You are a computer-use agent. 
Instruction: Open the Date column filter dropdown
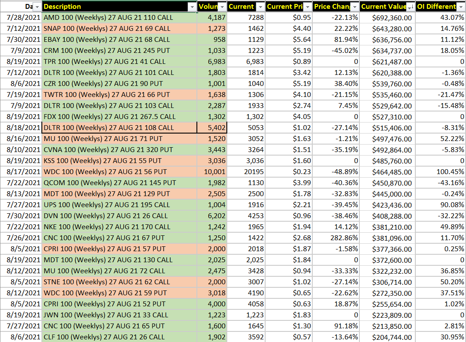(x=37, y=7)
